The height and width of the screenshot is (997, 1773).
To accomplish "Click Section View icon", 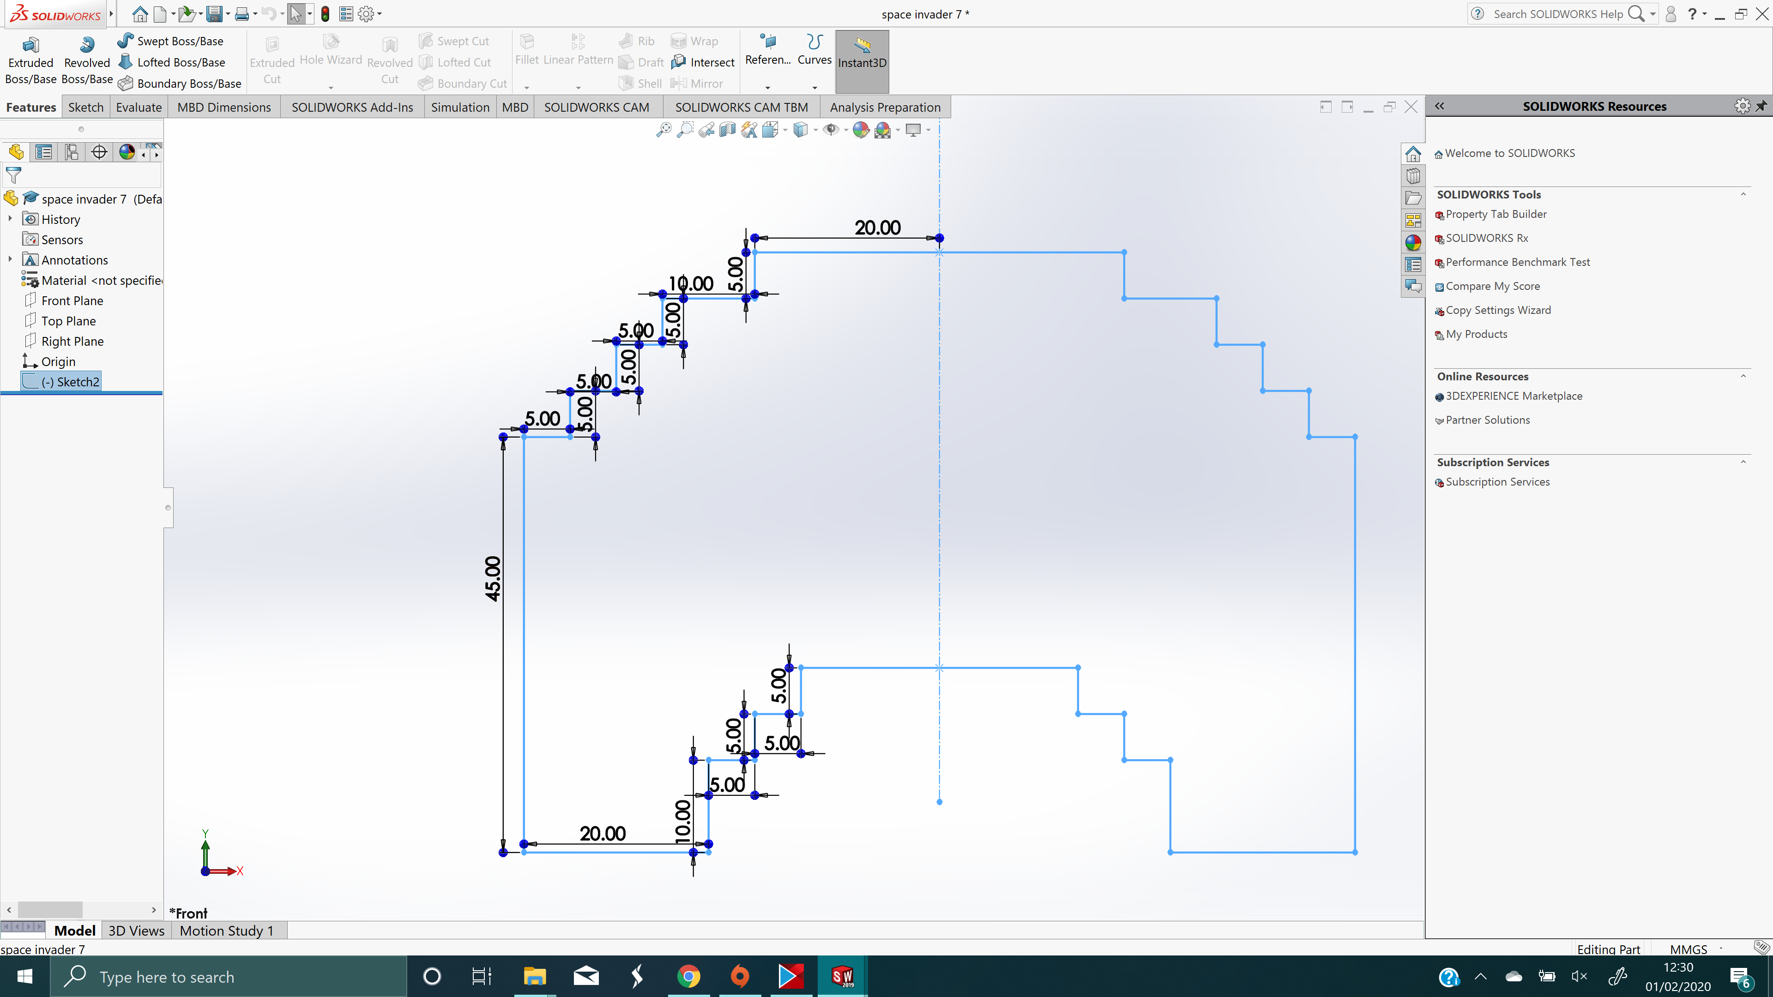I will point(728,129).
